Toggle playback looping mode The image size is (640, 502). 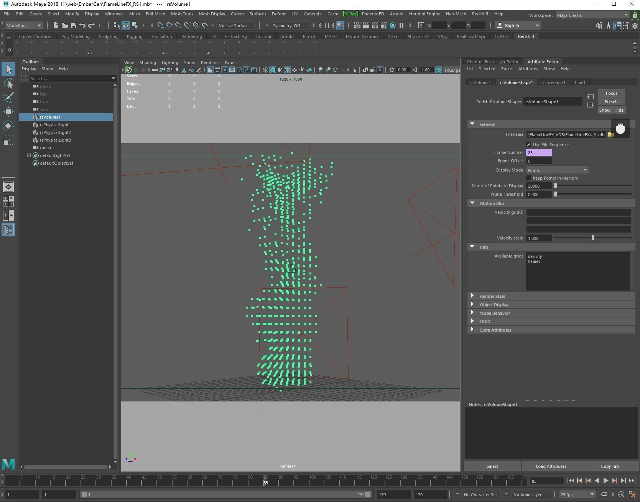(x=604, y=494)
